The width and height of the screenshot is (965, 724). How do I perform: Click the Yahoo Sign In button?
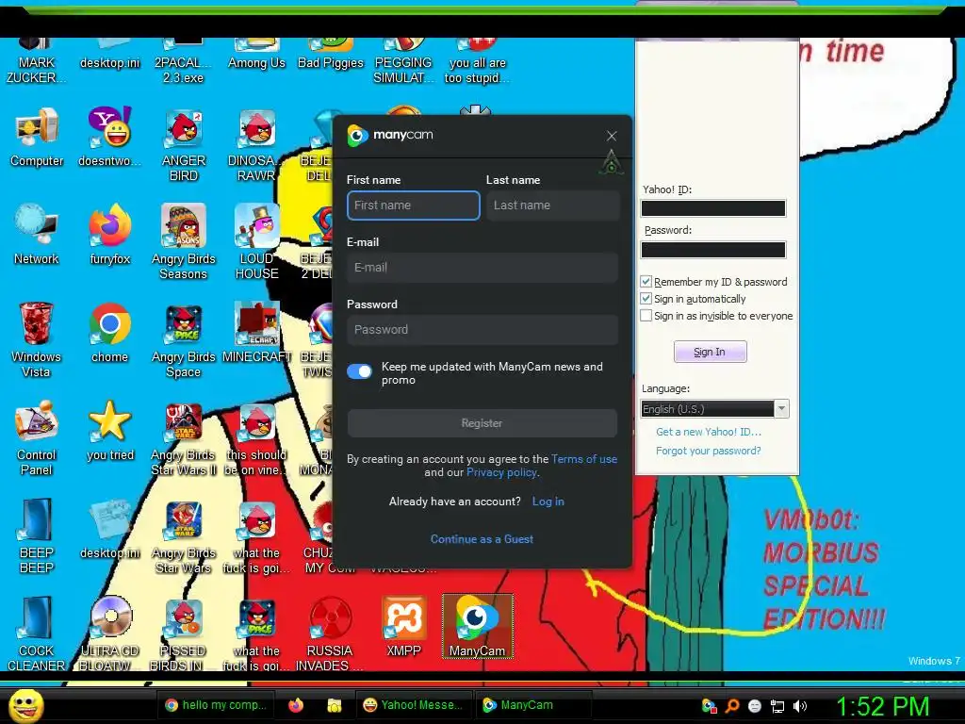[710, 352]
